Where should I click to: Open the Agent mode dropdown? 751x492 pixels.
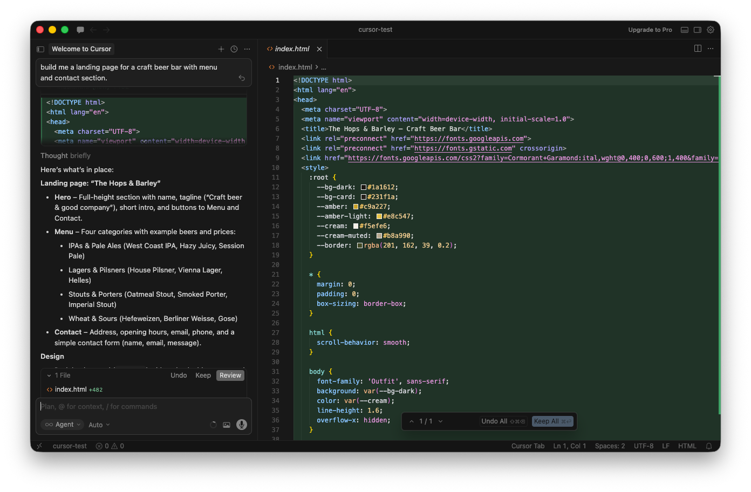pos(62,425)
